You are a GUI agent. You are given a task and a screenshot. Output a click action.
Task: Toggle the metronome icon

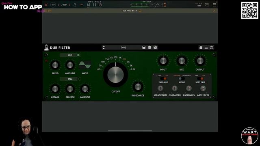(x=75, y=5)
